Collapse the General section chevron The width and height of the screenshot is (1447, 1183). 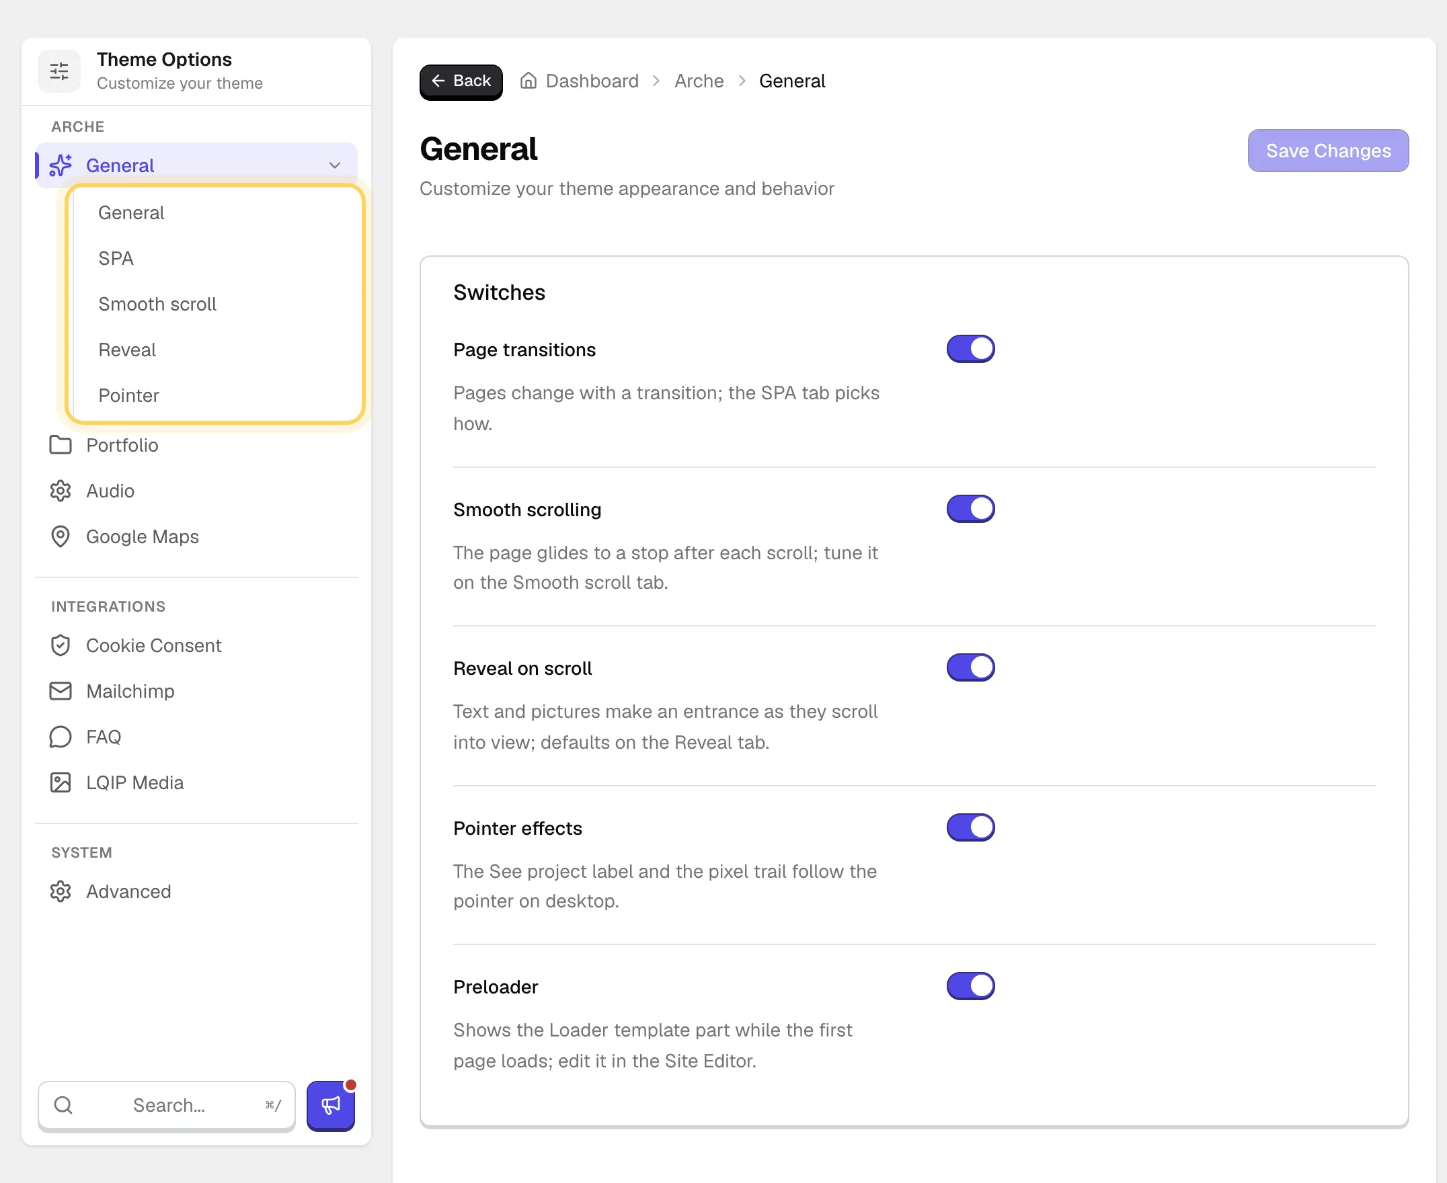335,165
